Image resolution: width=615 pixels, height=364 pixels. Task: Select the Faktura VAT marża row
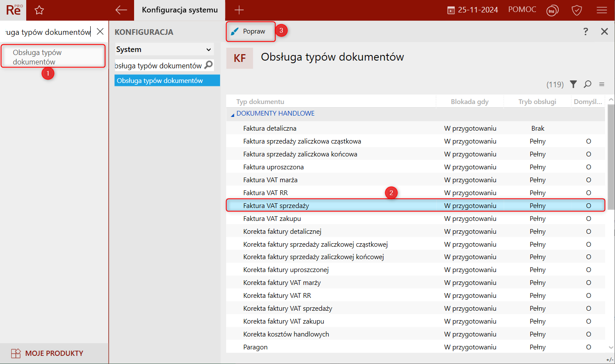[270, 180]
